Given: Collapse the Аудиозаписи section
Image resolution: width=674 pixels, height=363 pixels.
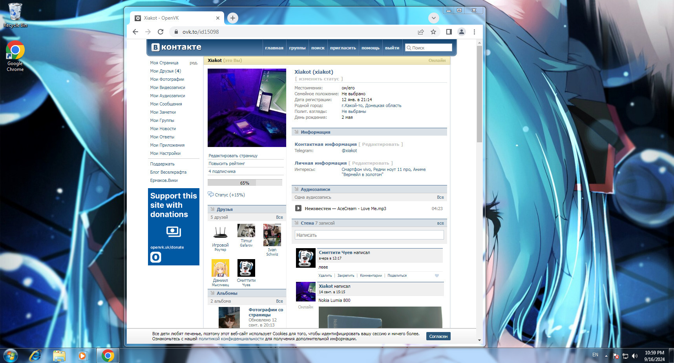Looking at the screenshot, I should [x=297, y=189].
